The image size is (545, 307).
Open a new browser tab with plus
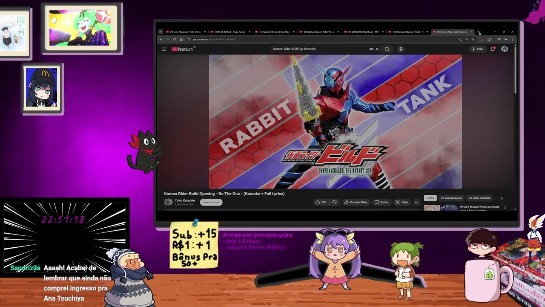[x=479, y=32]
